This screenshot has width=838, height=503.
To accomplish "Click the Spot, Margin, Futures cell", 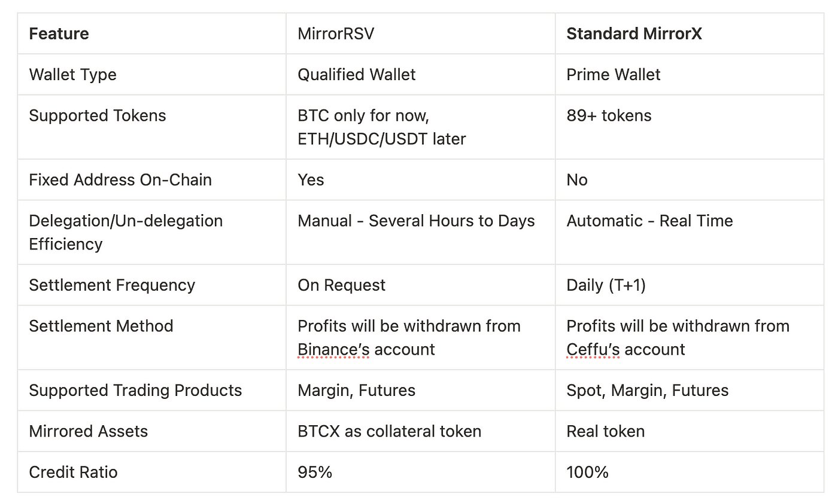I will click(647, 390).
